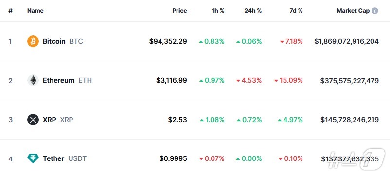Sort by the 1h % column
The width and height of the screenshot is (390, 176).
218,11
